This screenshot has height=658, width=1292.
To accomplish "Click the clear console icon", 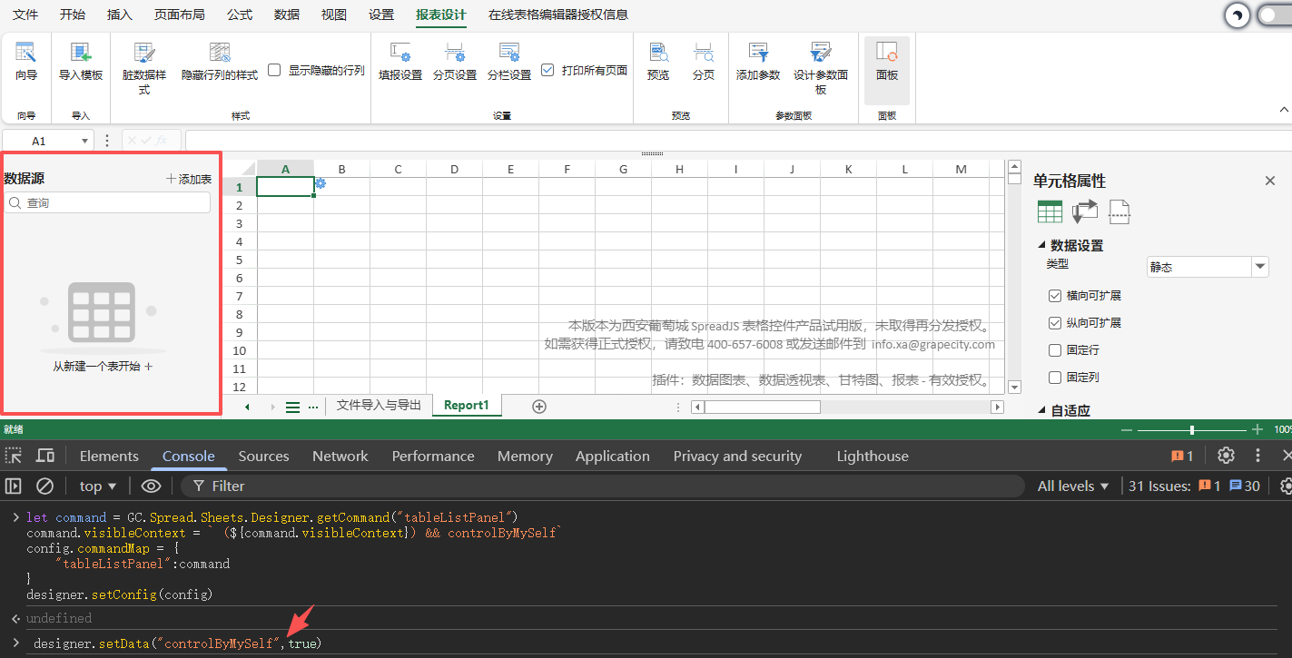I will pos(44,486).
